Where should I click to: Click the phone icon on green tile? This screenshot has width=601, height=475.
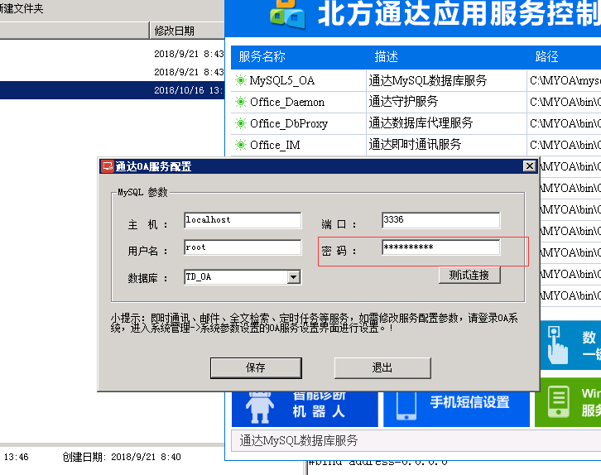[x=559, y=401]
